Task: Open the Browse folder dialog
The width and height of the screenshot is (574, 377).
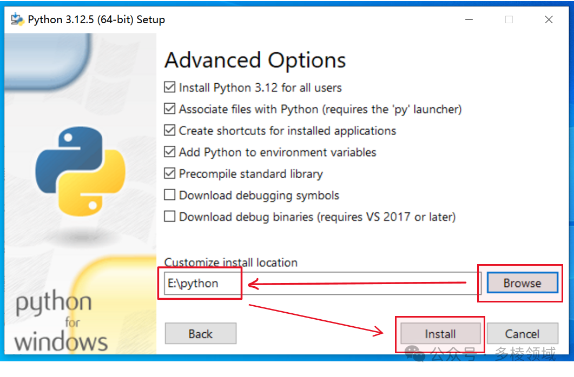Action: pos(523,283)
